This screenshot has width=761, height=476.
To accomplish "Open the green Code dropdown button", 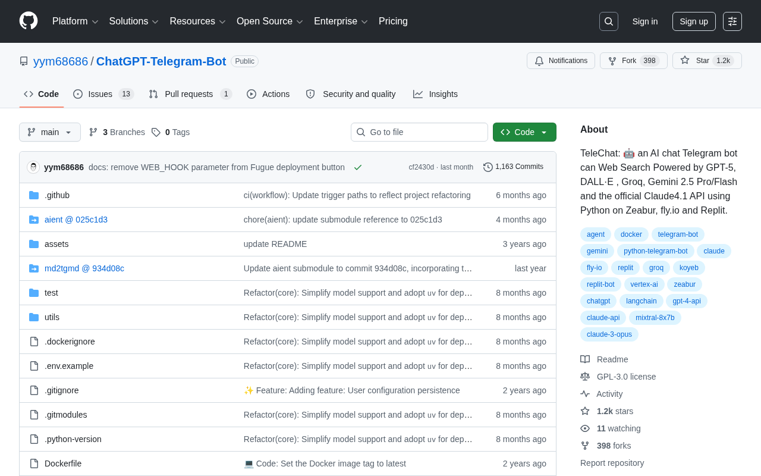I will point(524,132).
